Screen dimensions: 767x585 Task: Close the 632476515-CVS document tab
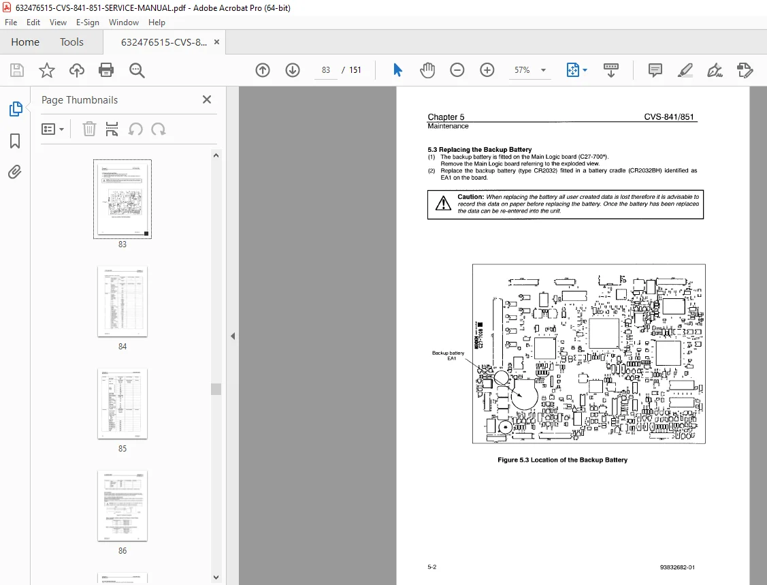(x=216, y=42)
